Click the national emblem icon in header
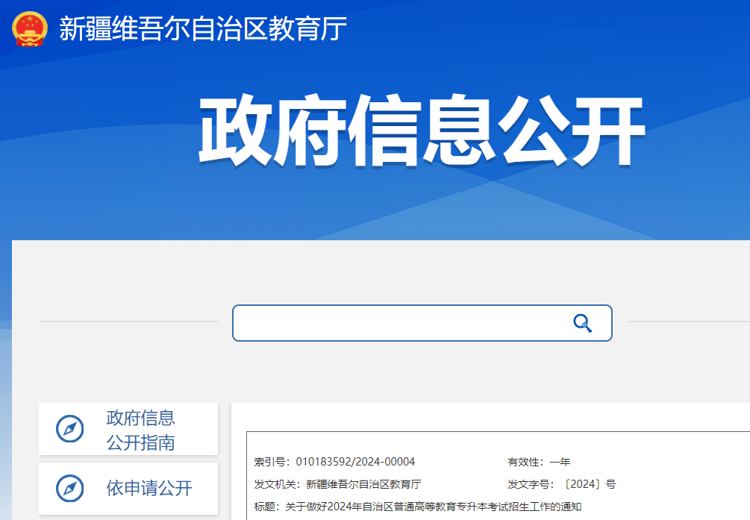The width and height of the screenshot is (750, 520). tap(30, 29)
